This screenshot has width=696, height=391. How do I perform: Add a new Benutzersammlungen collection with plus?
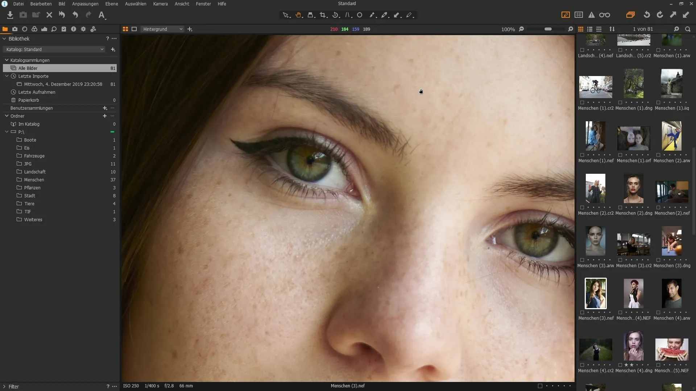[105, 108]
